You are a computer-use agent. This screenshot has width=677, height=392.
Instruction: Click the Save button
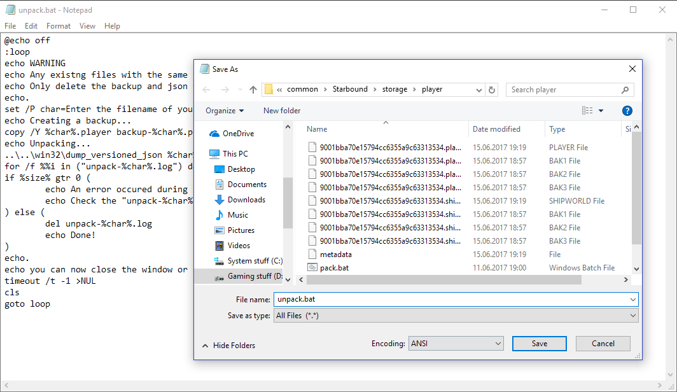[539, 344]
